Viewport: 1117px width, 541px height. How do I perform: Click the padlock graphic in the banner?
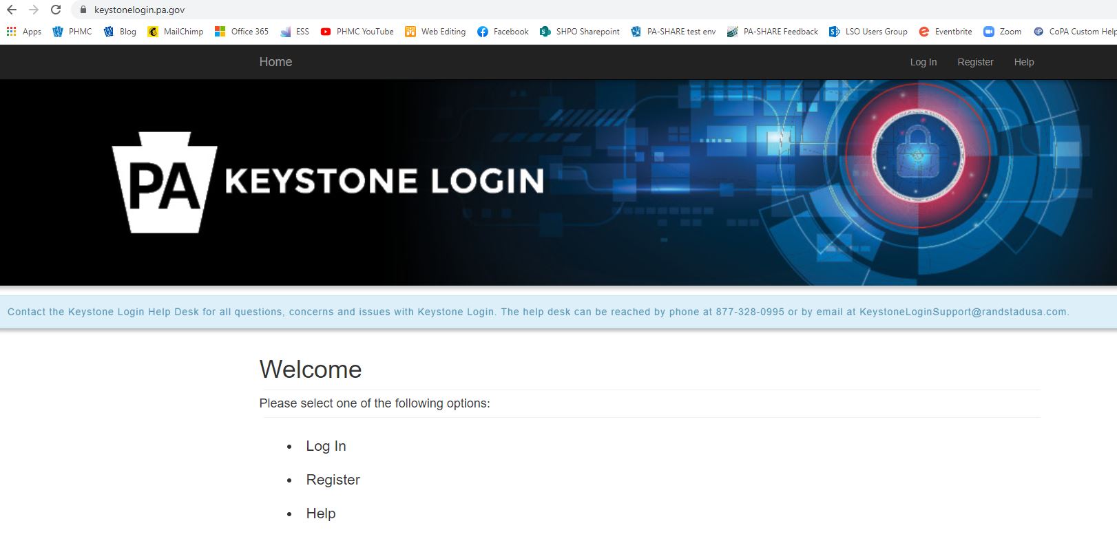(x=917, y=153)
